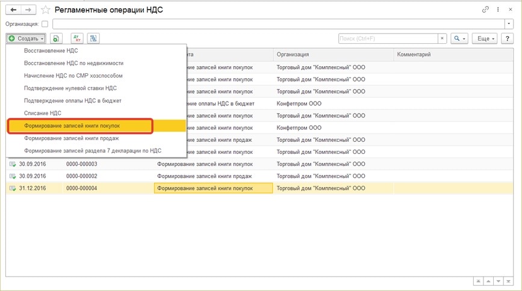Clear the search field with X
Image resolution: width=522 pixels, height=291 pixels.
click(x=441, y=38)
